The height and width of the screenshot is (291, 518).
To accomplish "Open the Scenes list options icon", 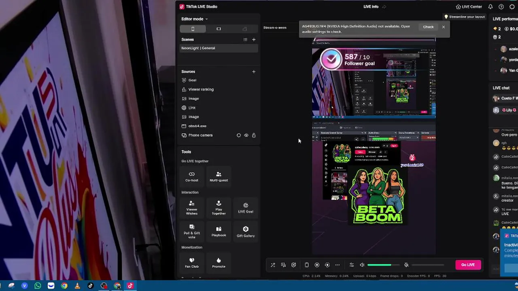I will (245, 40).
